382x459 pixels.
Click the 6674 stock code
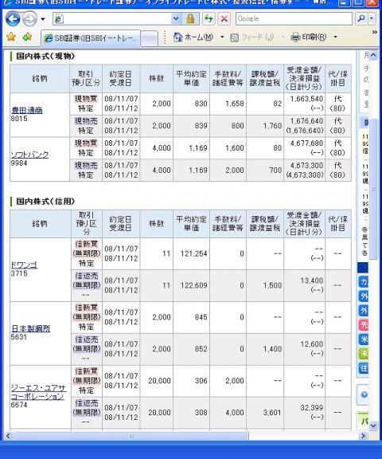[x=19, y=405]
